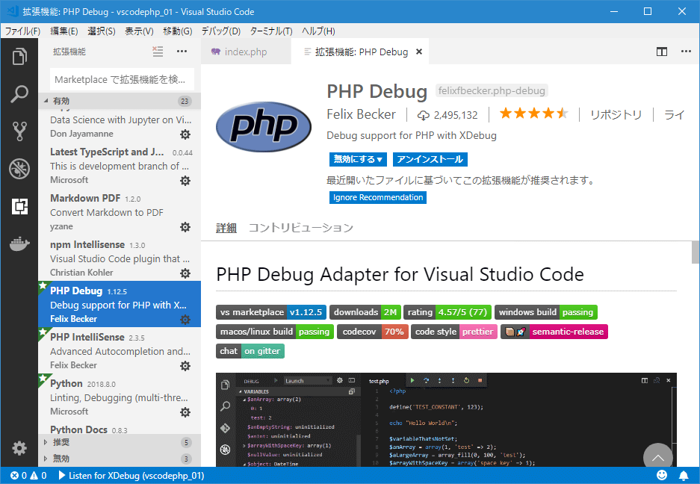Click gear for PHP IntelliSense extension
This screenshot has height=484, width=700.
click(x=185, y=366)
